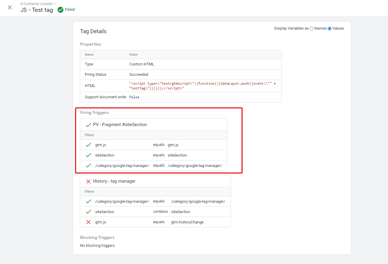The width and height of the screenshot is (388, 264).
Task: Toggle the Fired status indicator next to JS - Test tag
Action: pos(60,9)
